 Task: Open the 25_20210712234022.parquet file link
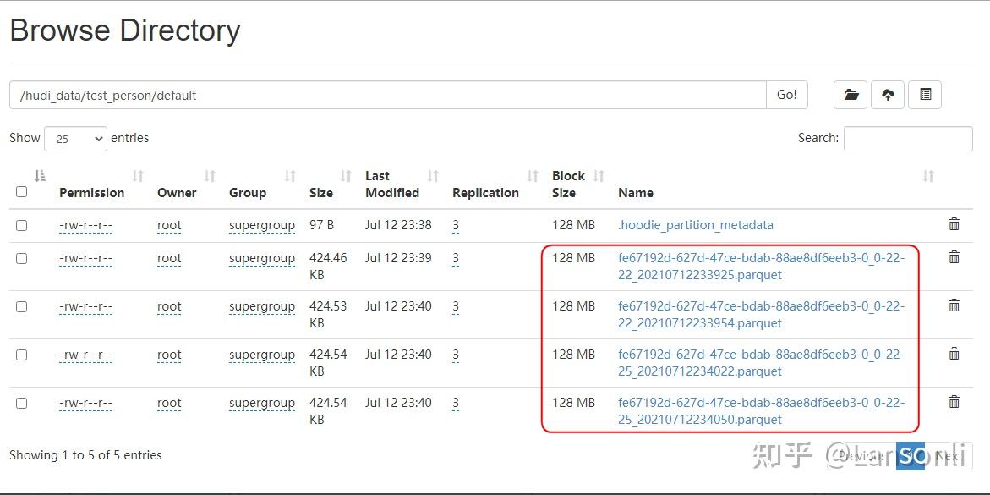click(761, 363)
